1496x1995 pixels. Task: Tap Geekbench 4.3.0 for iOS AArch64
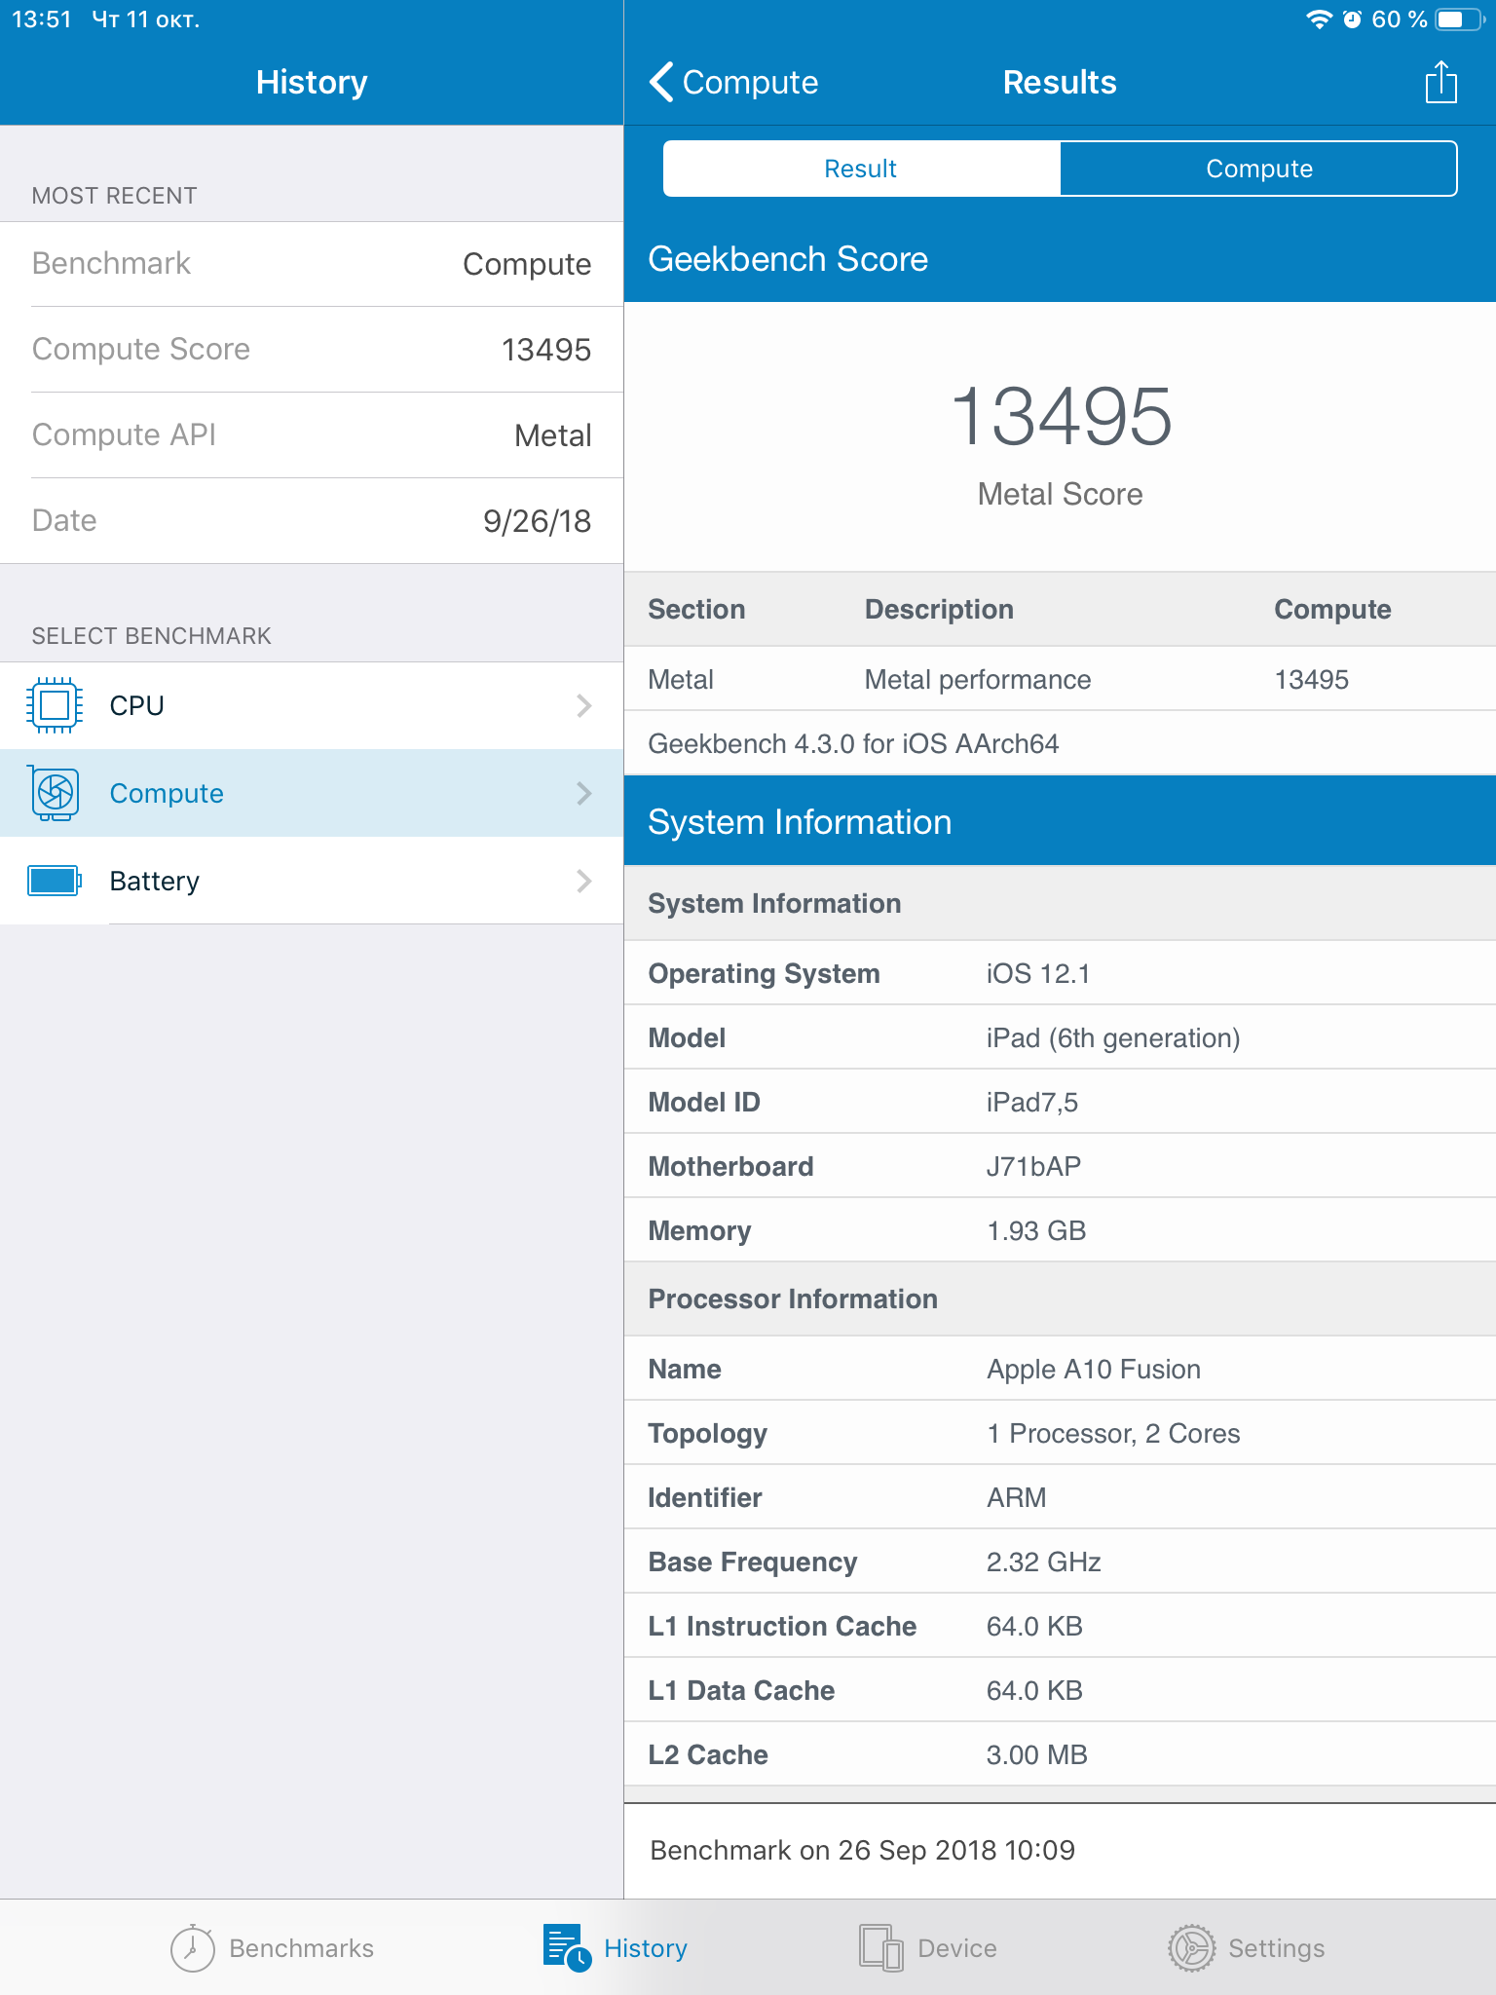pos(853,744)
